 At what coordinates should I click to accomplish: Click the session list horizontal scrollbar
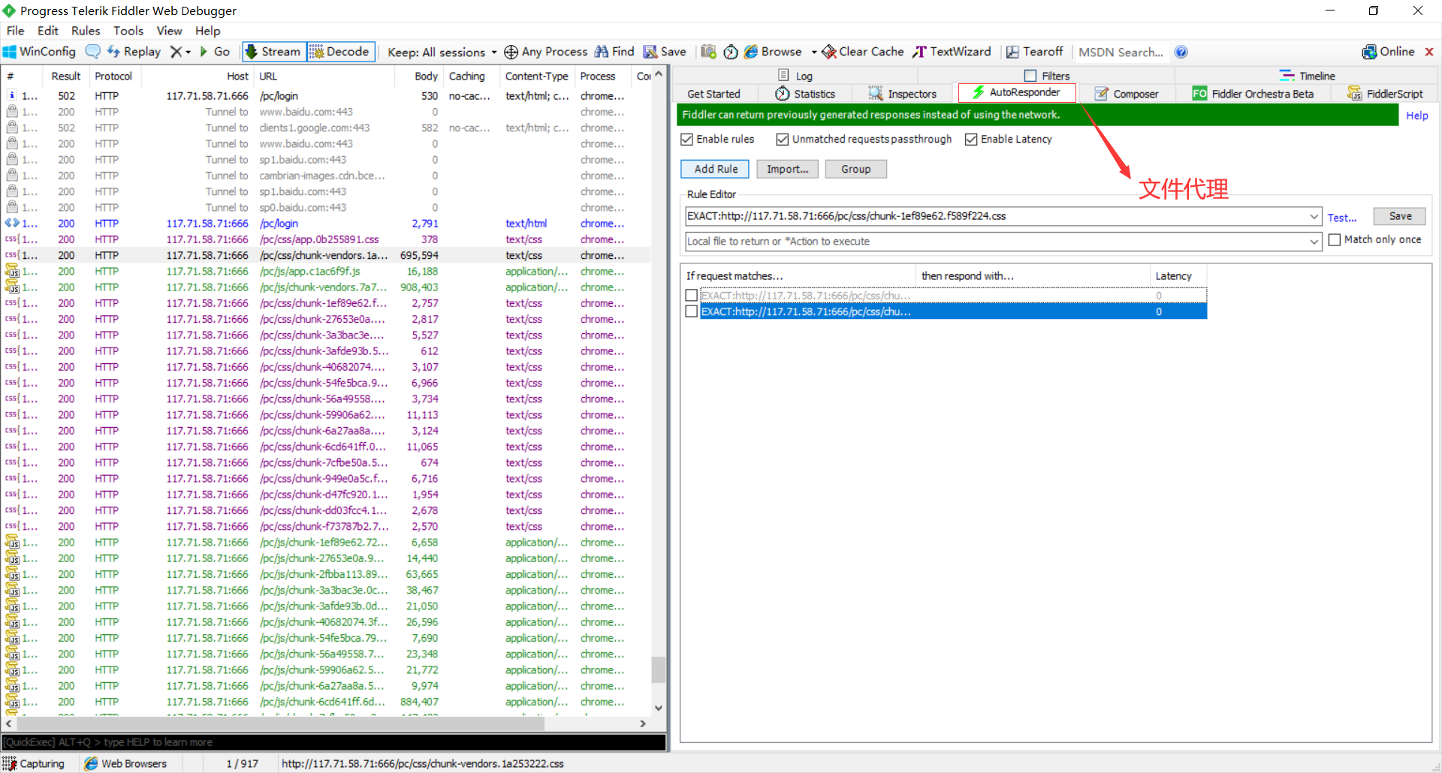tap(280, 723)
